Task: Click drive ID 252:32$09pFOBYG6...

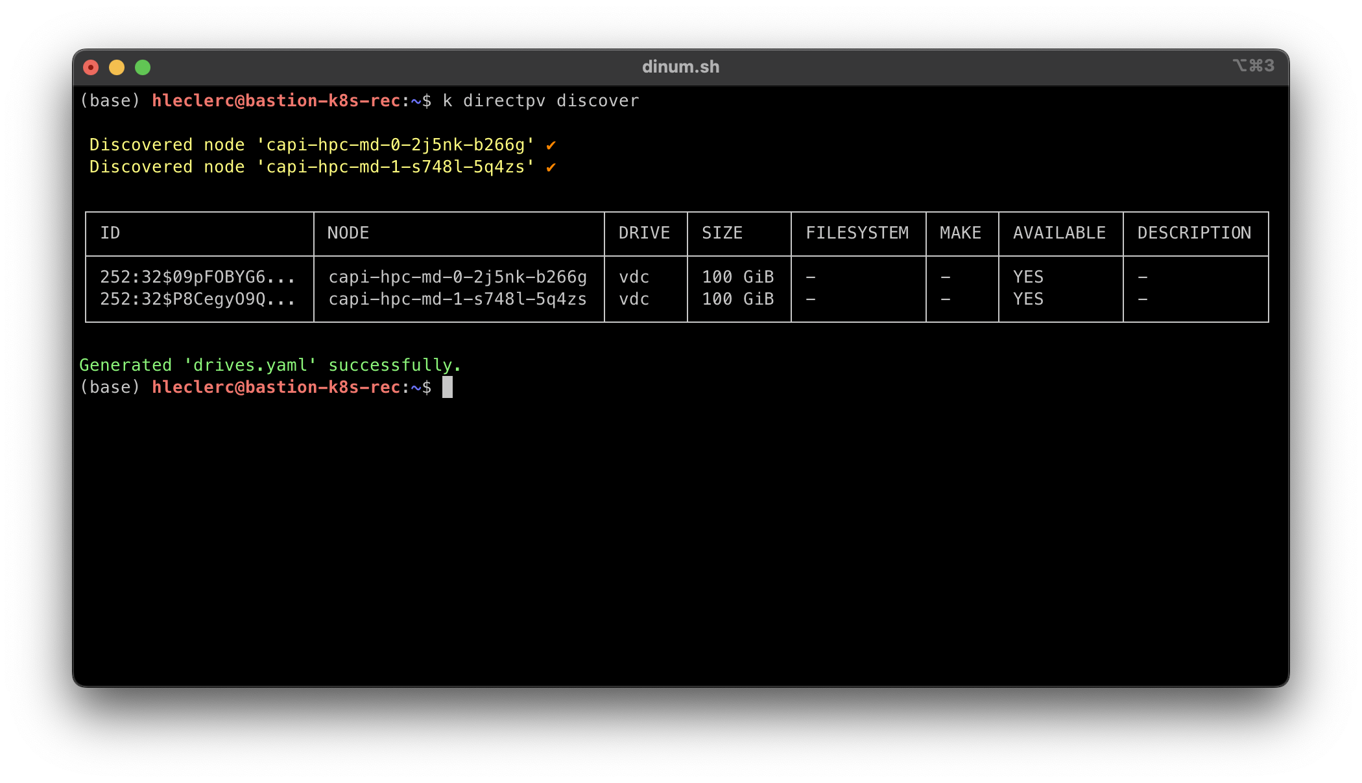Action: 197,277
